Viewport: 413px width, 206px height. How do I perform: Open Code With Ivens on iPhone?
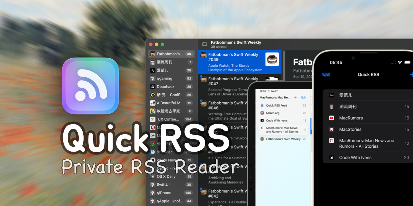tap(368, 157)
